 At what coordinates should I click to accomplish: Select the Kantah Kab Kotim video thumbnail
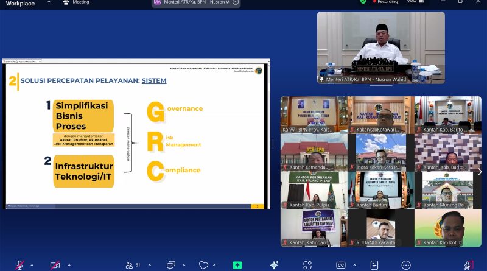pyautogui.click(x=447, y=228)
